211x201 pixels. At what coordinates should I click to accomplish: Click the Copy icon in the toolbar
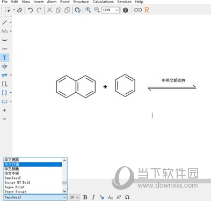coord(59,10)
